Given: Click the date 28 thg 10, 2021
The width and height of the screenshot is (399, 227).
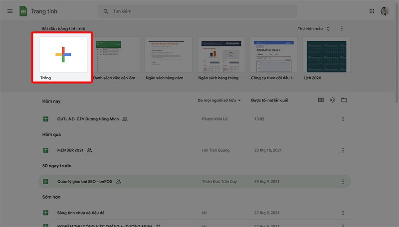Looking at the screenshot, I should (268, 150).
